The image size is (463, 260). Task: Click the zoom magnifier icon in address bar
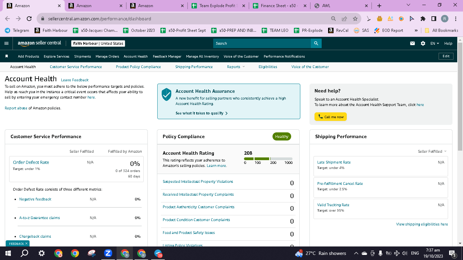(334, 19)
